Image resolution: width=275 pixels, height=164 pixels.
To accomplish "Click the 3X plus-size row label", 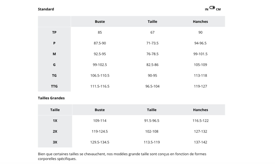I will tap(55, 142).
